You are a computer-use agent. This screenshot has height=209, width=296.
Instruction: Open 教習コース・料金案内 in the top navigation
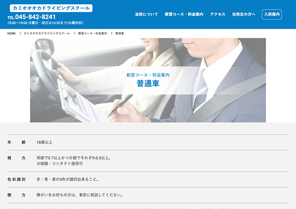tap(184, 14)
